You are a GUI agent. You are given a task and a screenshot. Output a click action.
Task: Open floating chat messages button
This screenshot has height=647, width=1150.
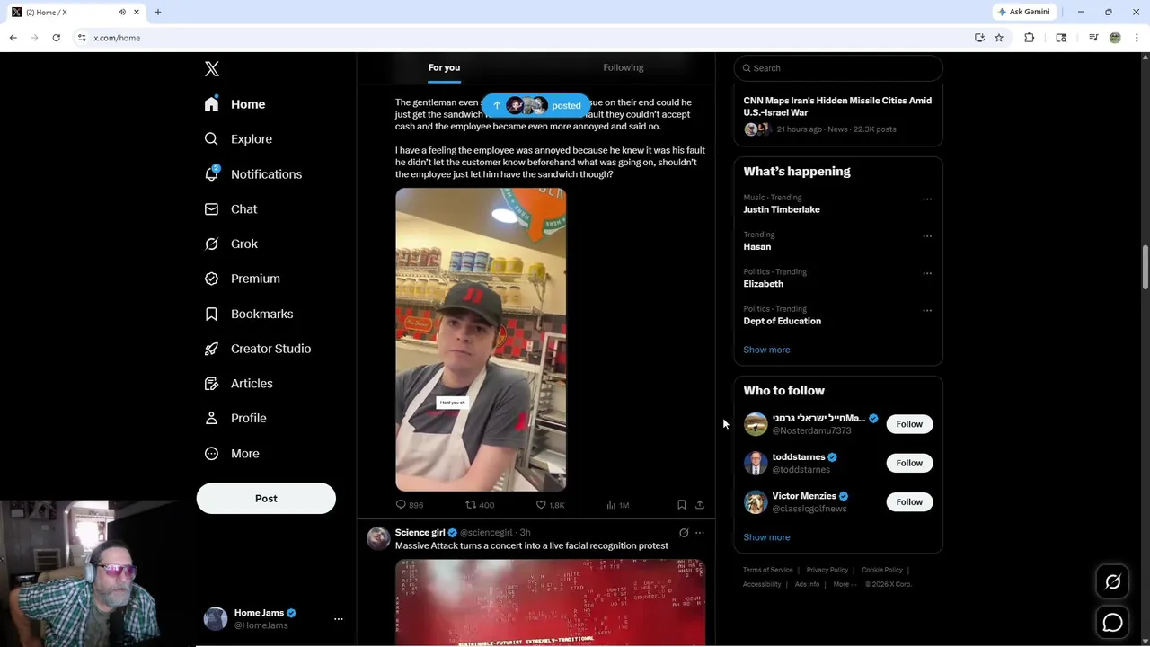click(1112, 622)
